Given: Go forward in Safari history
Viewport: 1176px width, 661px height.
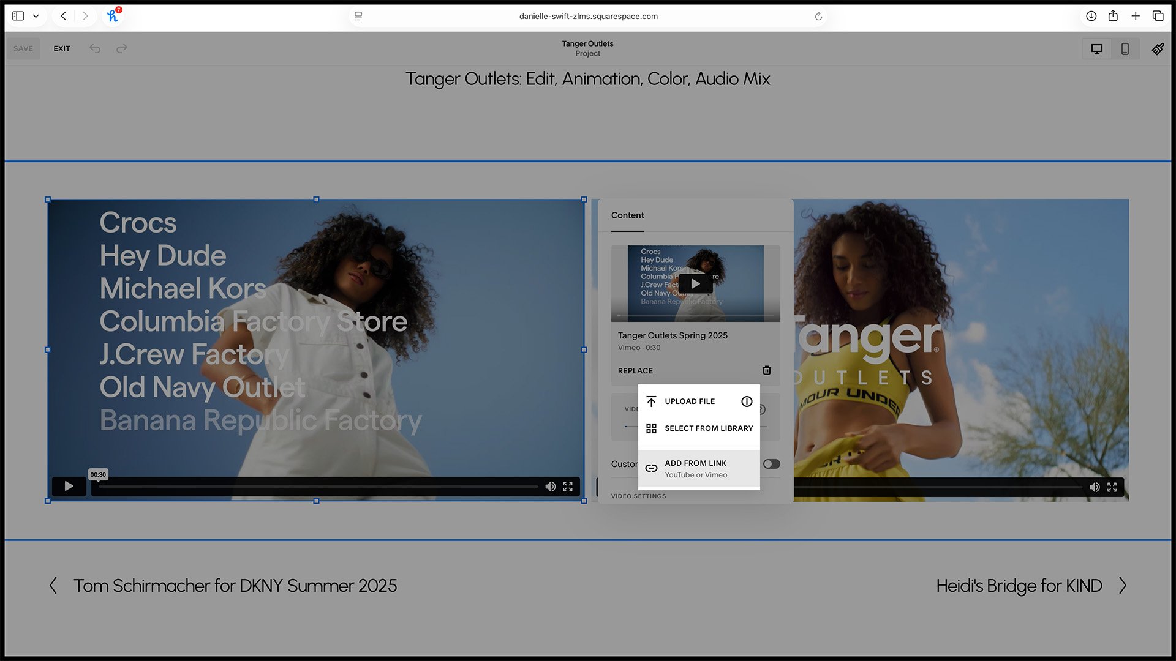Looking at the screenshot, I should click(x=85, y=16).
